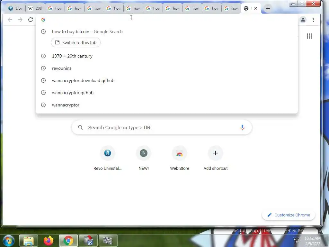Click the Search Google or type a URL box

tap(162, 127)
